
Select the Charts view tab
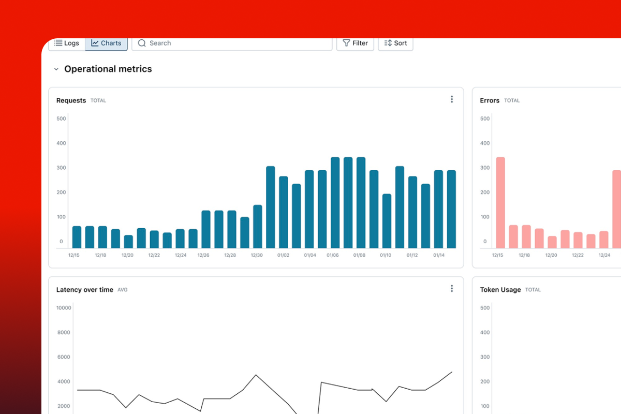(106, 43)
